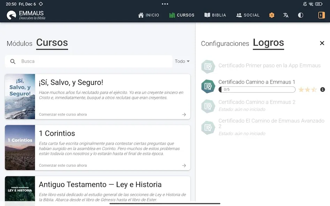Open the ¡Sí, Salvo, y Seguro! course title
Screen dimensions: 330x206
(71, 82)
